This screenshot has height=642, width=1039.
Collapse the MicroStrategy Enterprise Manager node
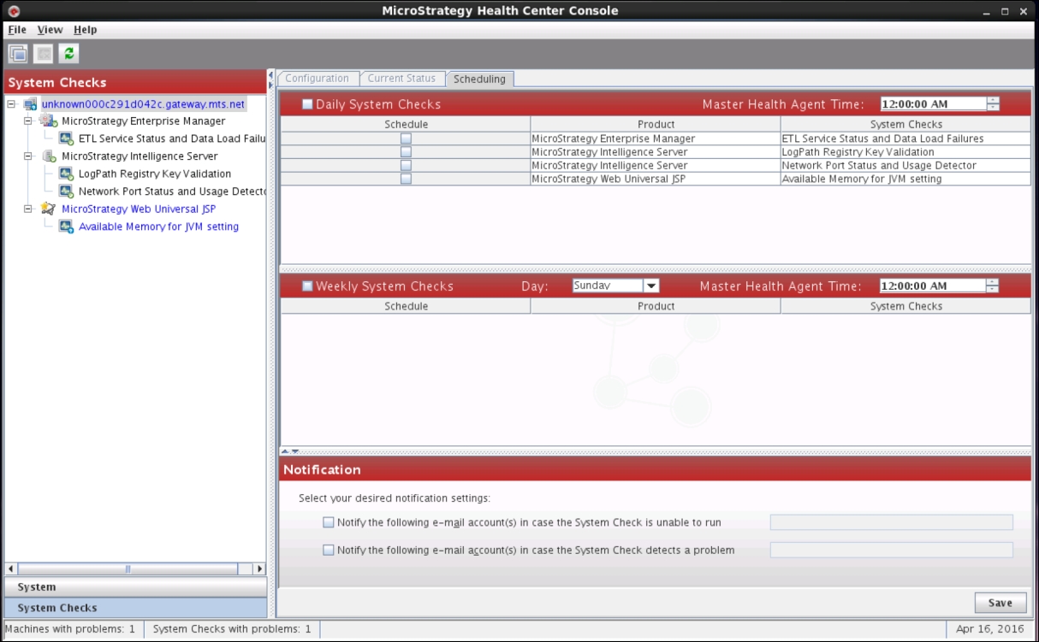point(28,121)
